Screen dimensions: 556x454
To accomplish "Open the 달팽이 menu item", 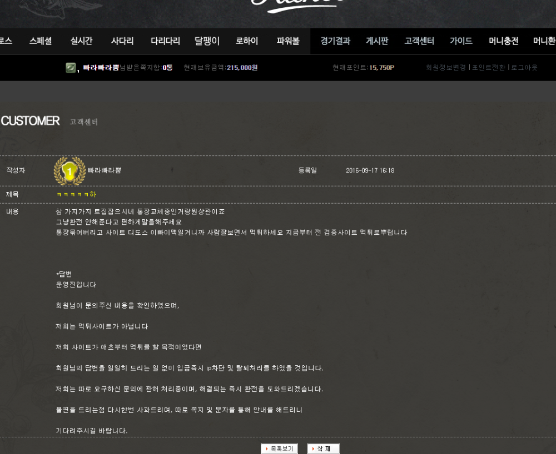I will [x=207, y=41].
